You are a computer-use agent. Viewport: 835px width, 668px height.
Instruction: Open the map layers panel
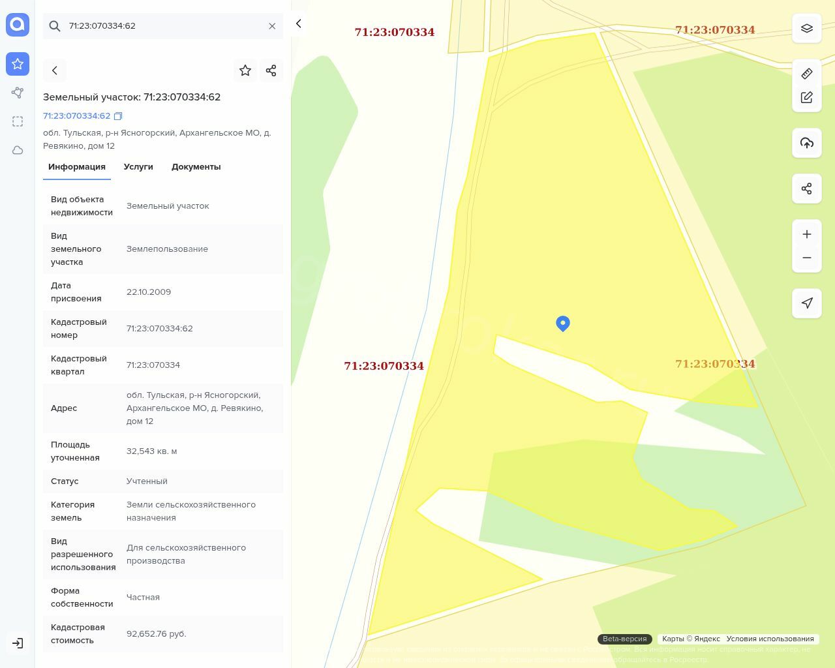[x=806, y=28]
